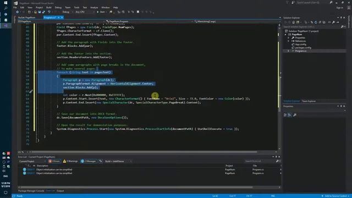This screenshot has width=352, height=198.
Task: Click Add to Source Control in status bar
Action: (335, 196)
